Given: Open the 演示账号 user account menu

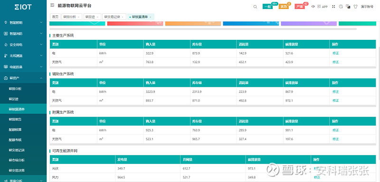Looking at the screenshot, I should 367,7.
